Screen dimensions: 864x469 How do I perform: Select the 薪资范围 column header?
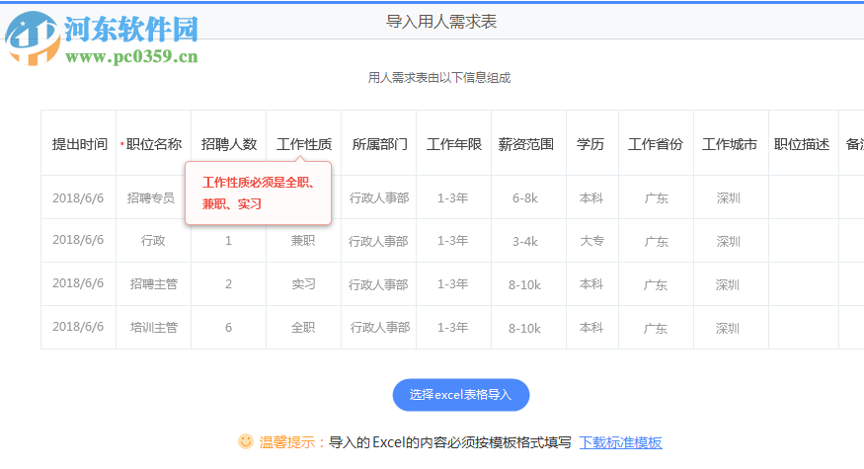pos(525,144)
